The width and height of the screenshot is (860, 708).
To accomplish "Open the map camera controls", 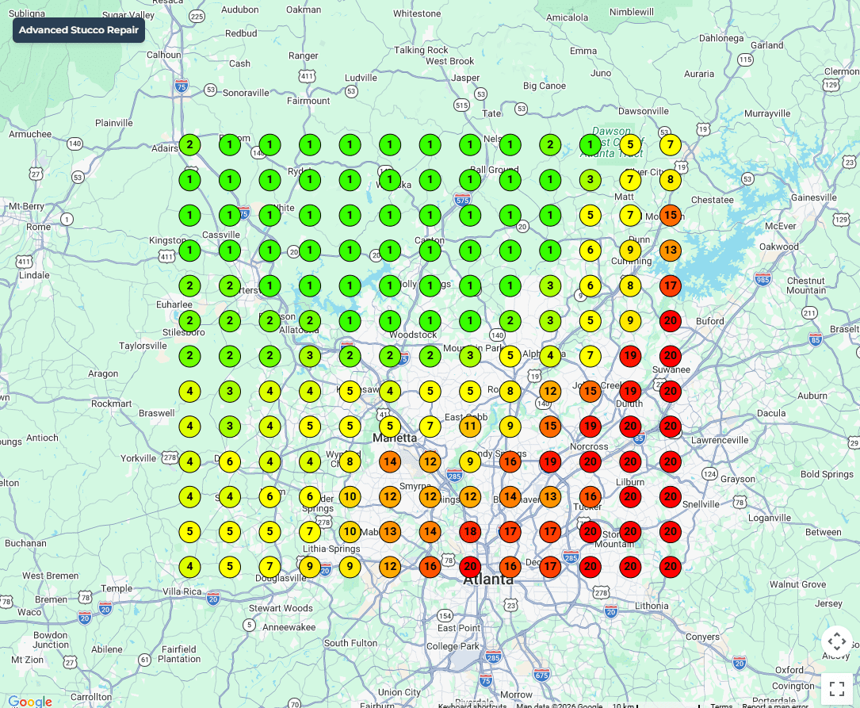I will pyautogui.click(x=836, y=641).
